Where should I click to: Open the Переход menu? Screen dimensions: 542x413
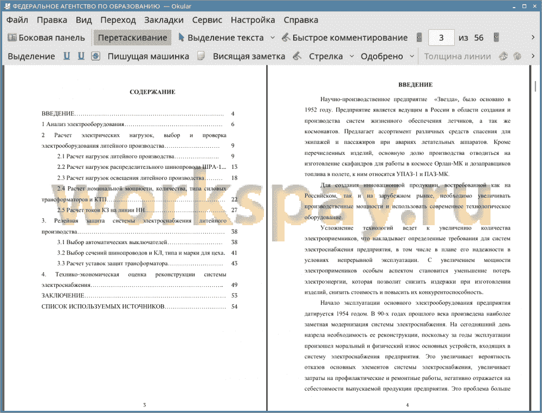[x=118, y=20]
